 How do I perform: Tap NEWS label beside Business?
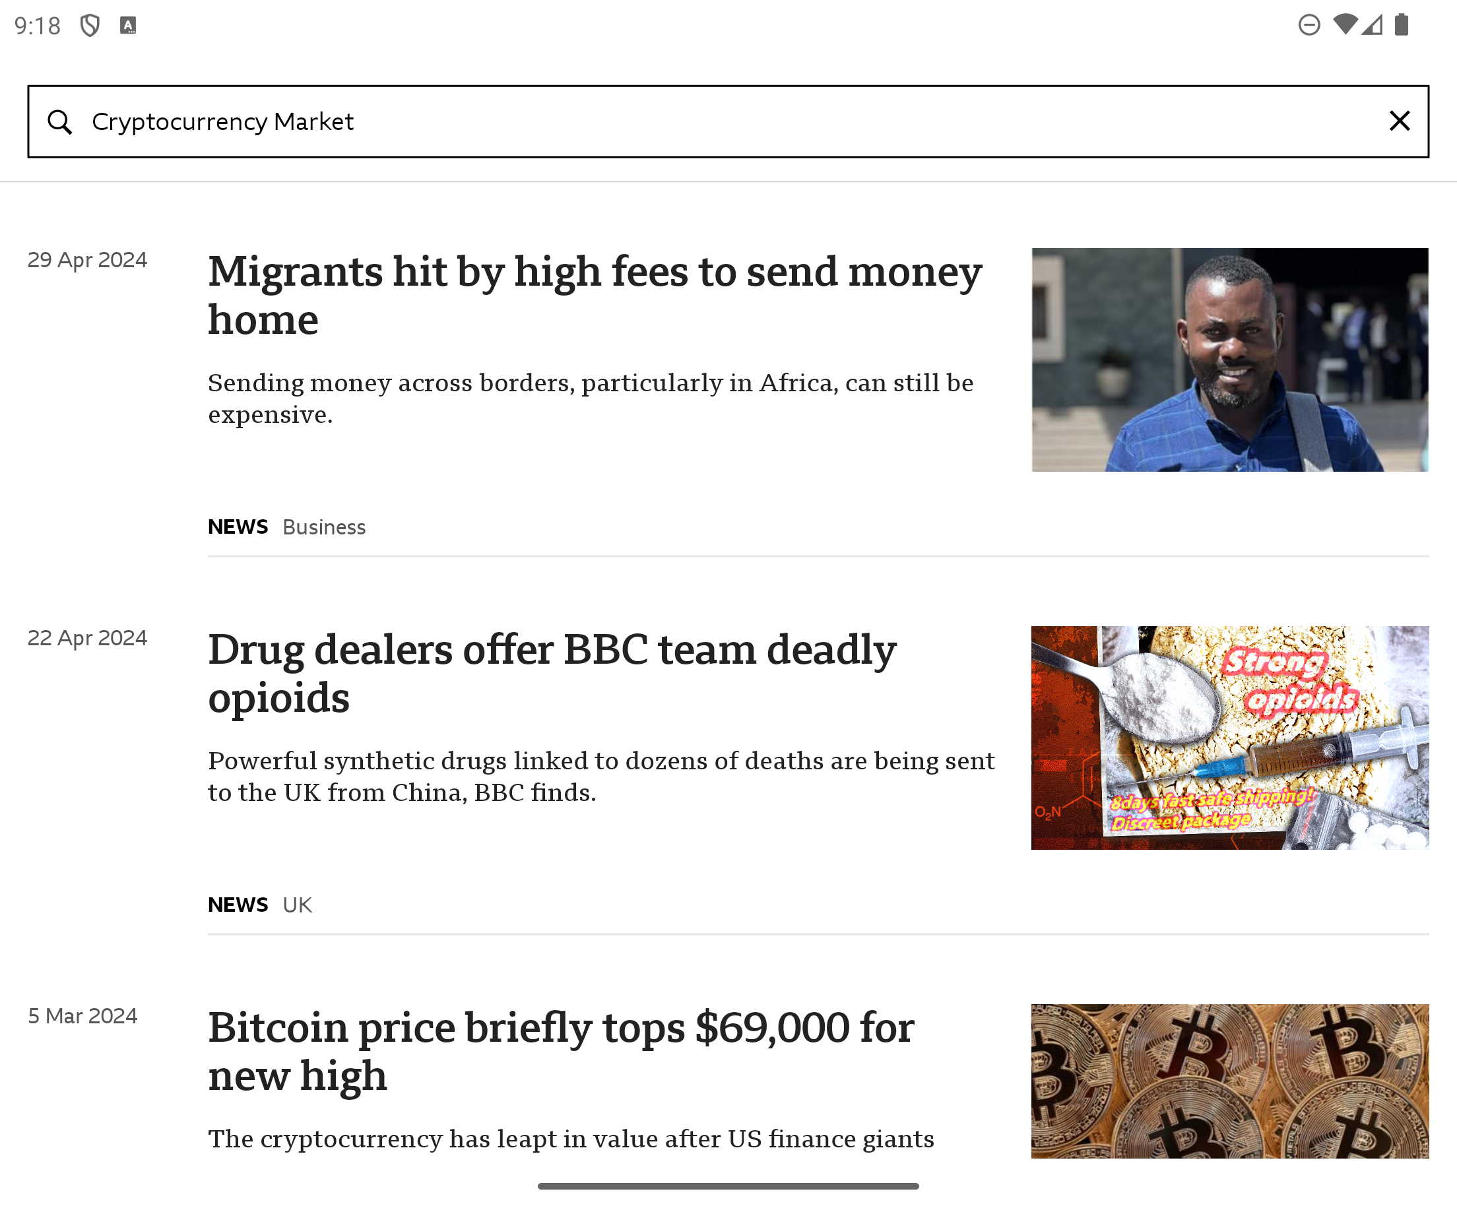(238, 527)
